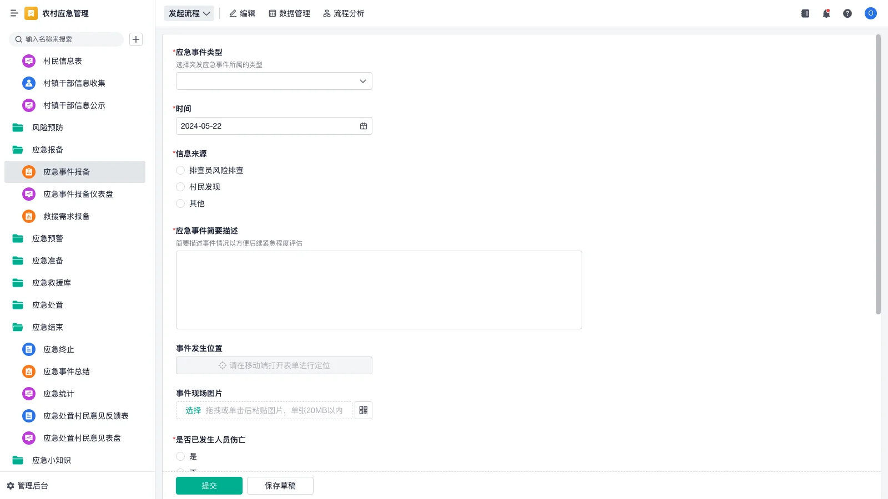Open 数据管理 in top toolbar
The height and width of the screenshot is (499, 888).
(290, 13)
